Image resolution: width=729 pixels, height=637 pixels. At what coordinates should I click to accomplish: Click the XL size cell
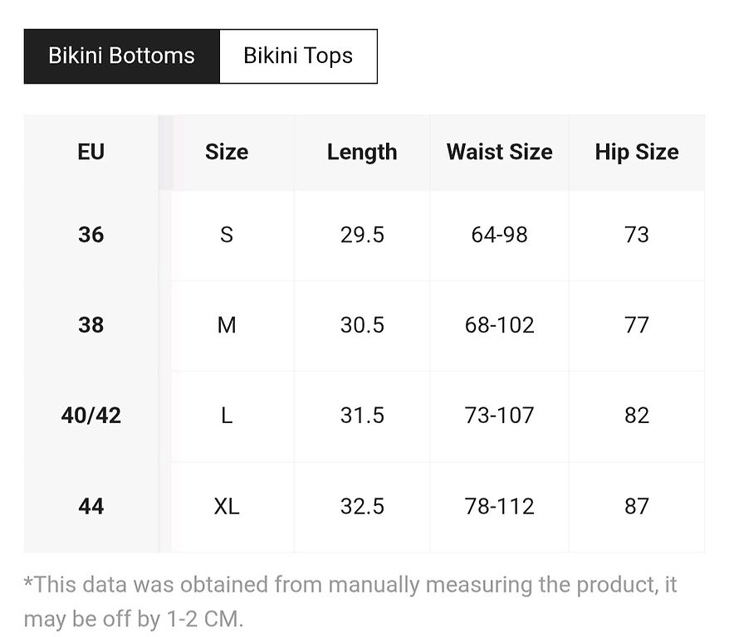coord(227,506)
